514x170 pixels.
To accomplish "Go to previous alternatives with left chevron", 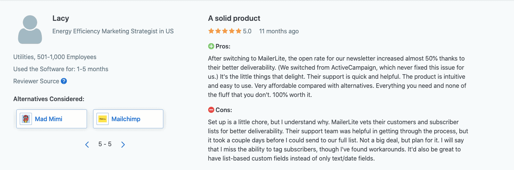I will (x=87, y=145).
